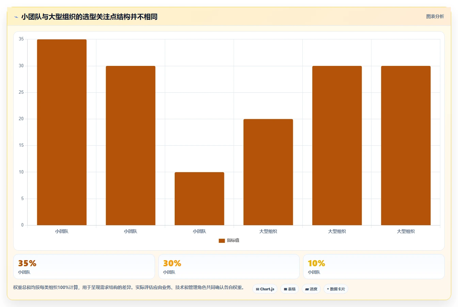Select the 数据卡片 chip
Viewport: 458px width, 307px height.
336,289
